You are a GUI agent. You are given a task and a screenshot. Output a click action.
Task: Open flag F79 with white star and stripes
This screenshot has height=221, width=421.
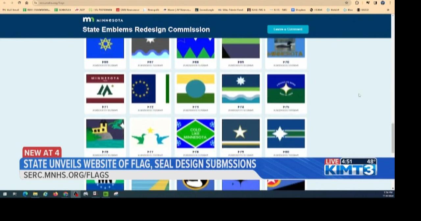(241, 134)
